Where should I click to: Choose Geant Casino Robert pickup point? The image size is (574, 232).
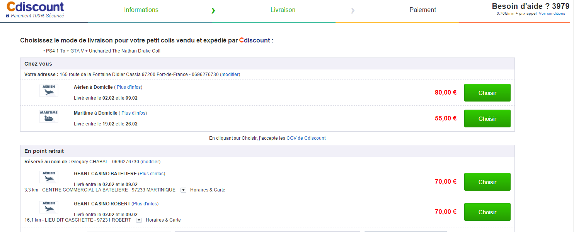pos(487,212)
